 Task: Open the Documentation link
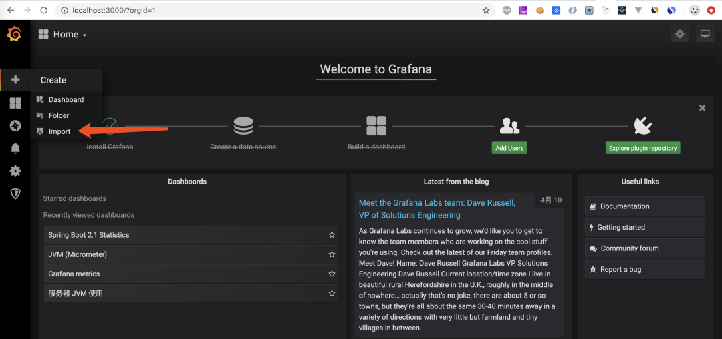644,206
